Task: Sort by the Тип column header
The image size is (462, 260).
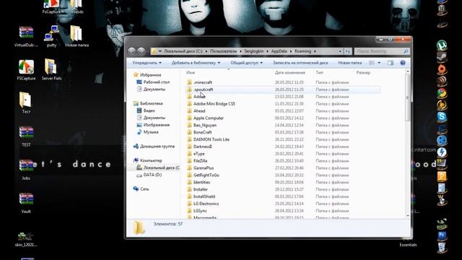Action: [319, 72]
